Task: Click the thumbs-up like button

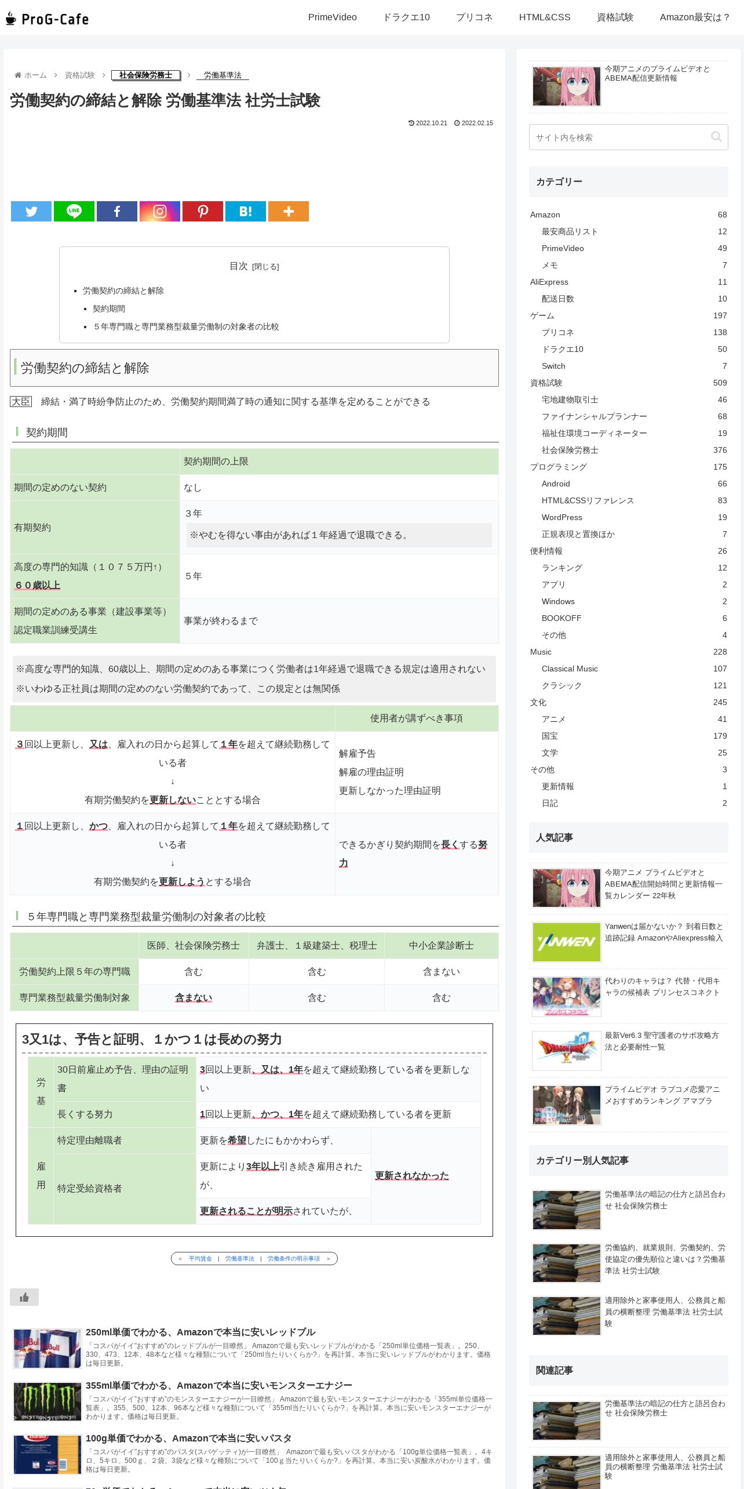Action: pos(24,1297)
